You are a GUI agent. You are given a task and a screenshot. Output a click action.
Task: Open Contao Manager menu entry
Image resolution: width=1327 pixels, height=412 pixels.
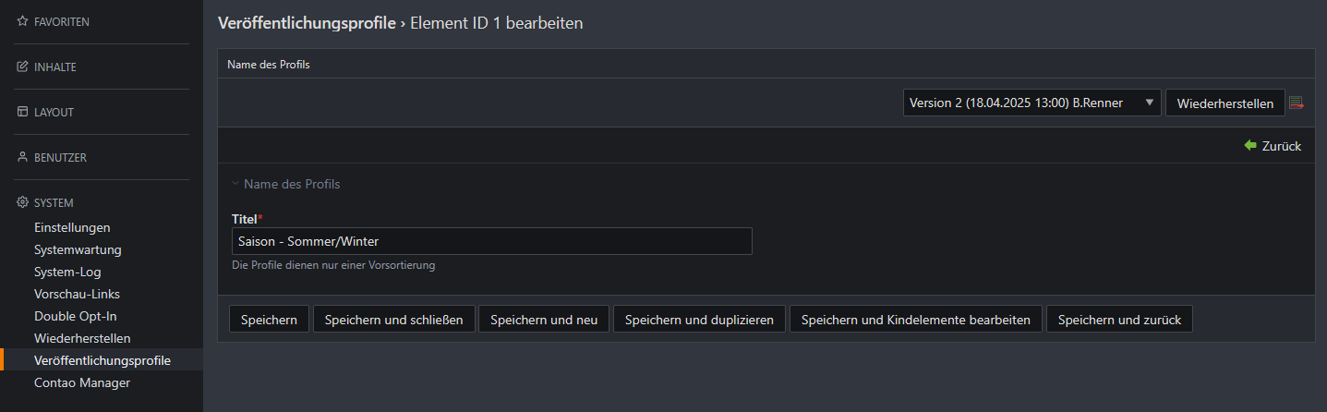pyautogui.click(x=82, y=382)
